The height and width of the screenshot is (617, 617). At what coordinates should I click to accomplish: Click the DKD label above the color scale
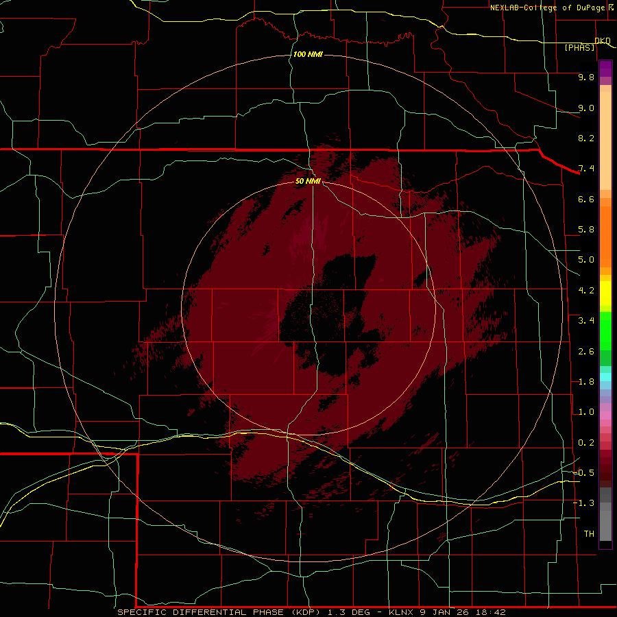click(x=603, y=41)
